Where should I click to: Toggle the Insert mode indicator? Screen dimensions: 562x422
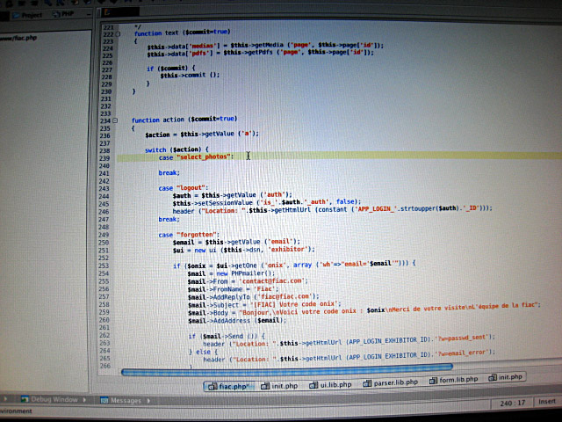pos(547,402)
